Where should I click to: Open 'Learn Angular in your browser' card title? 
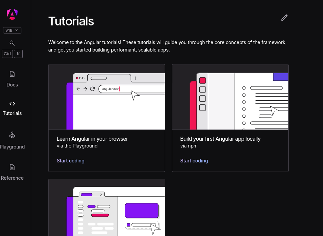point(92,139)
